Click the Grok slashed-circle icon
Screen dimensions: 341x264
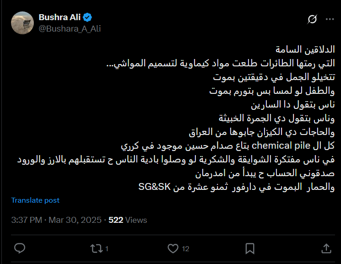[x=313, y=19]
